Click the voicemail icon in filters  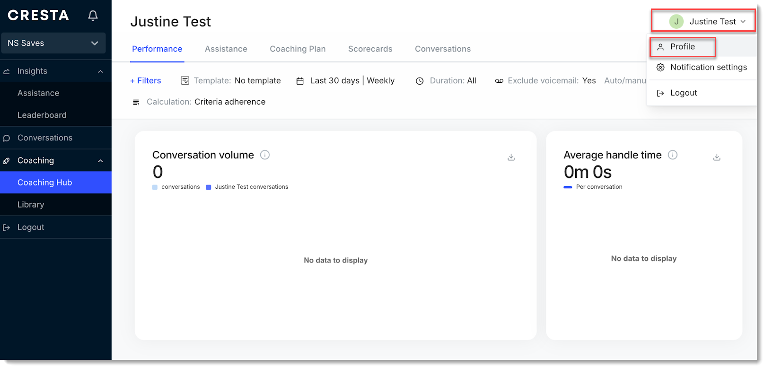pos(499,81)
